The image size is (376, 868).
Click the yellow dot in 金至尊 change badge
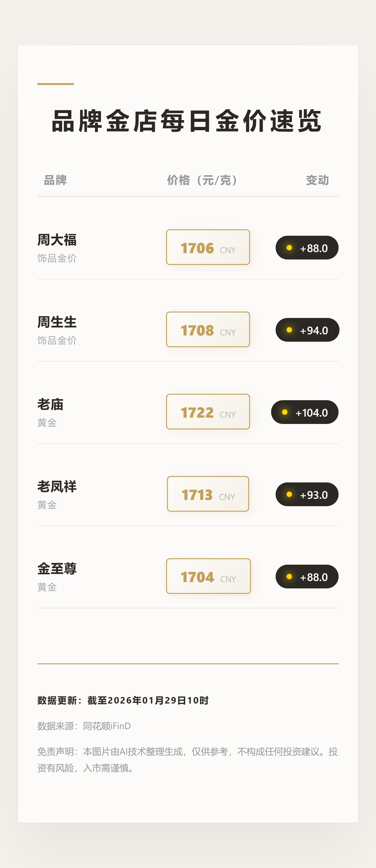(289, 576)
